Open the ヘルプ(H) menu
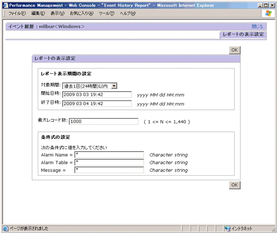This screenshot has width=278, height=234. click(x=128, y=13)
